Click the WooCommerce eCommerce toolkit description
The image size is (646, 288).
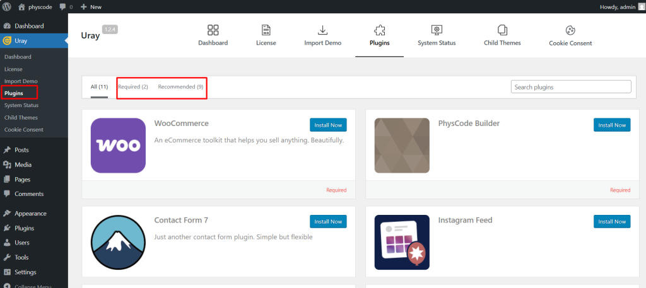pos(249,141)
